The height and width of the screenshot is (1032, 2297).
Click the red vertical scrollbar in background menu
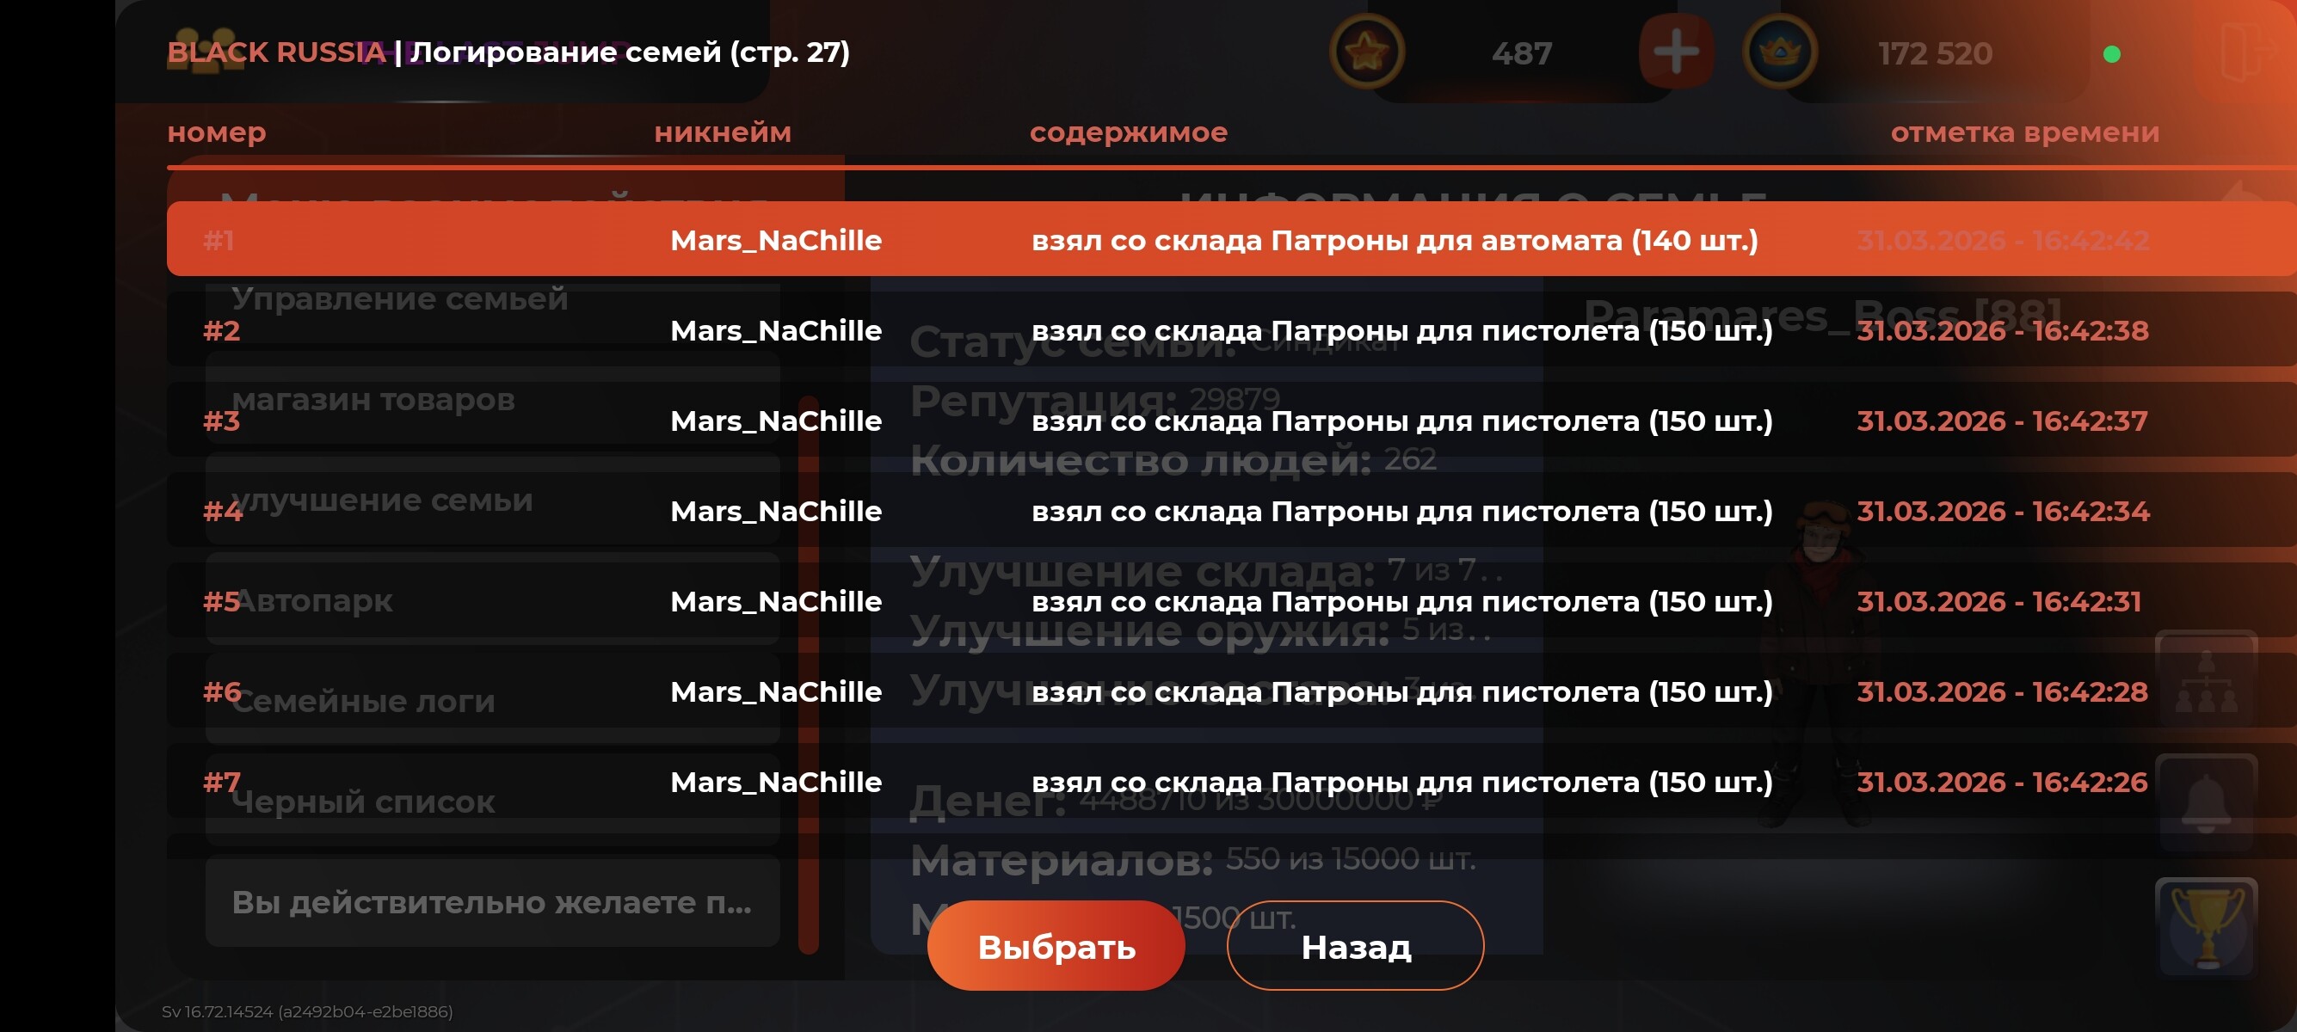point(809,674)
